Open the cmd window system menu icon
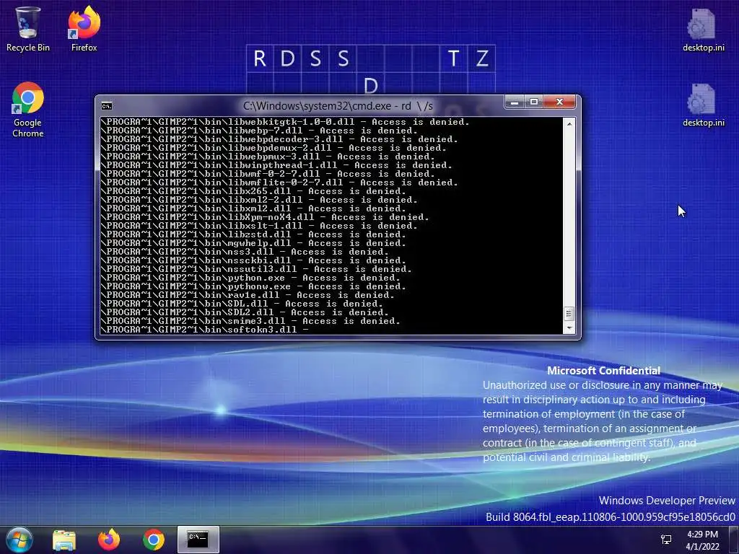The image size is (739, 554). 107,106
